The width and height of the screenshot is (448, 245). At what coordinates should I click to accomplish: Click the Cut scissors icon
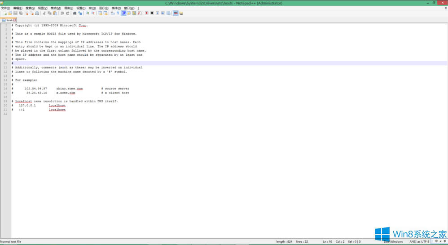(x=44, y=13)
